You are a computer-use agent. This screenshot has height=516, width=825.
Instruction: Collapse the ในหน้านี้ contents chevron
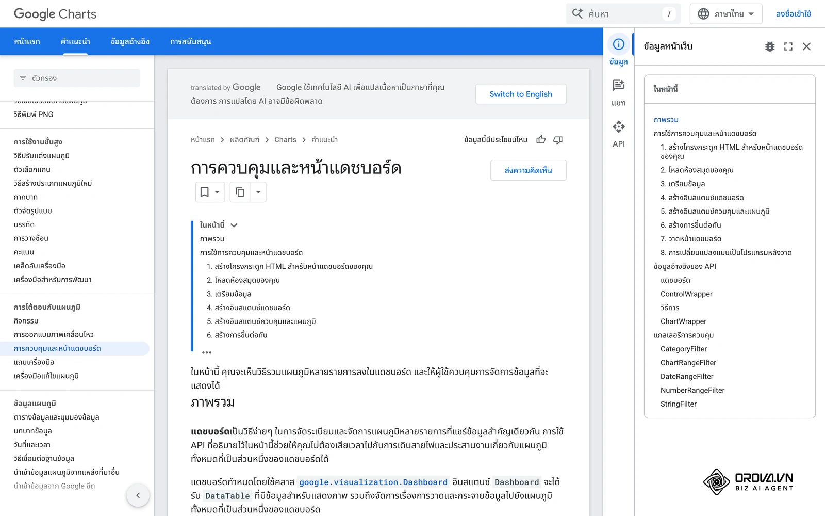(234, 225)
